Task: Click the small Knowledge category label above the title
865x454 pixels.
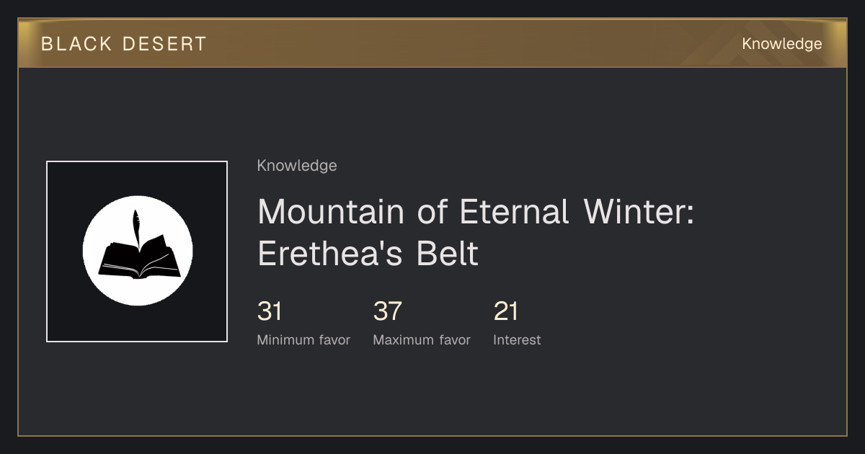Action: coord(297,166)
